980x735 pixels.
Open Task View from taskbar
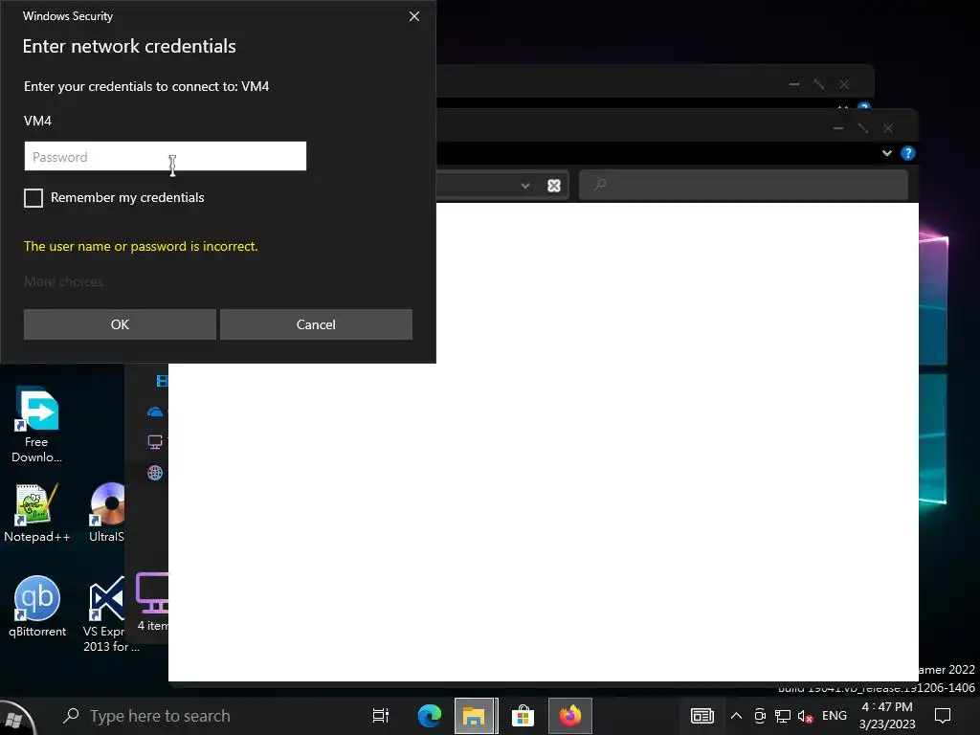381,716
